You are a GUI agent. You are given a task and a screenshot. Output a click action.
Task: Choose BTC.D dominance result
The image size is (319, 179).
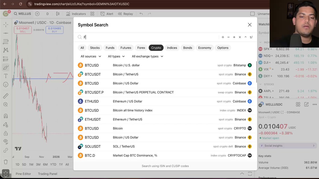pyautogui.click(x=165, y=155)
